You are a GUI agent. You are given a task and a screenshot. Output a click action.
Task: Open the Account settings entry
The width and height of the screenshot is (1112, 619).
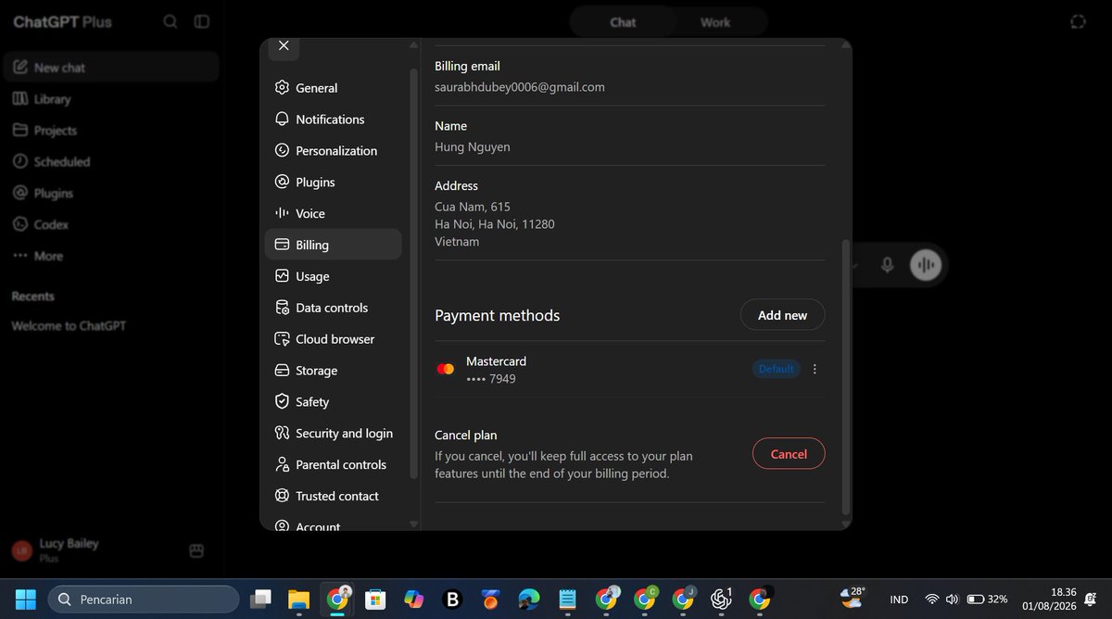pos(334,524)
